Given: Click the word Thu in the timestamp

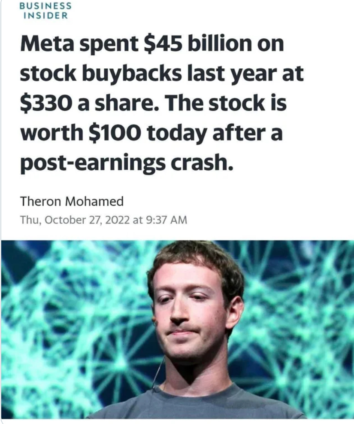Looking at the screenshot, I should point(30,220).
